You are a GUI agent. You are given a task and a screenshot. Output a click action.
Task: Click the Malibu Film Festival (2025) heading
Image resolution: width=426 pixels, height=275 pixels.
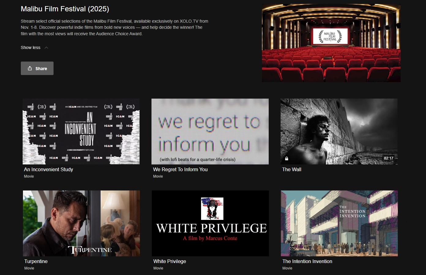point(65,9)
